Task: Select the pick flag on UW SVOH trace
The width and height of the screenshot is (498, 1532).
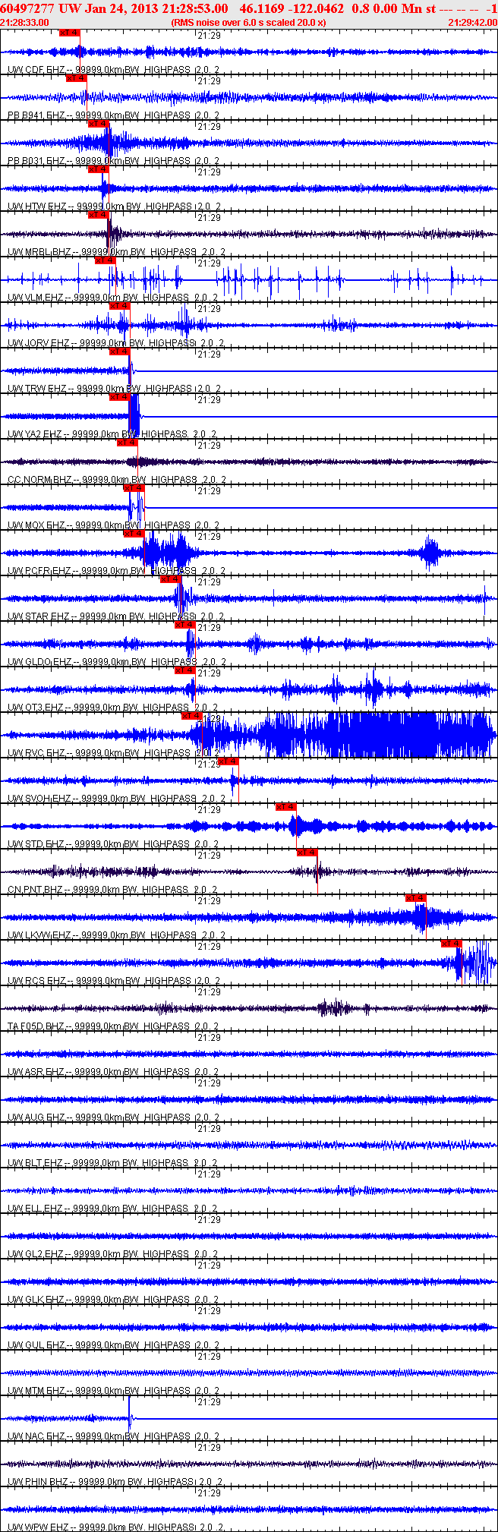Action: (228, 761)
